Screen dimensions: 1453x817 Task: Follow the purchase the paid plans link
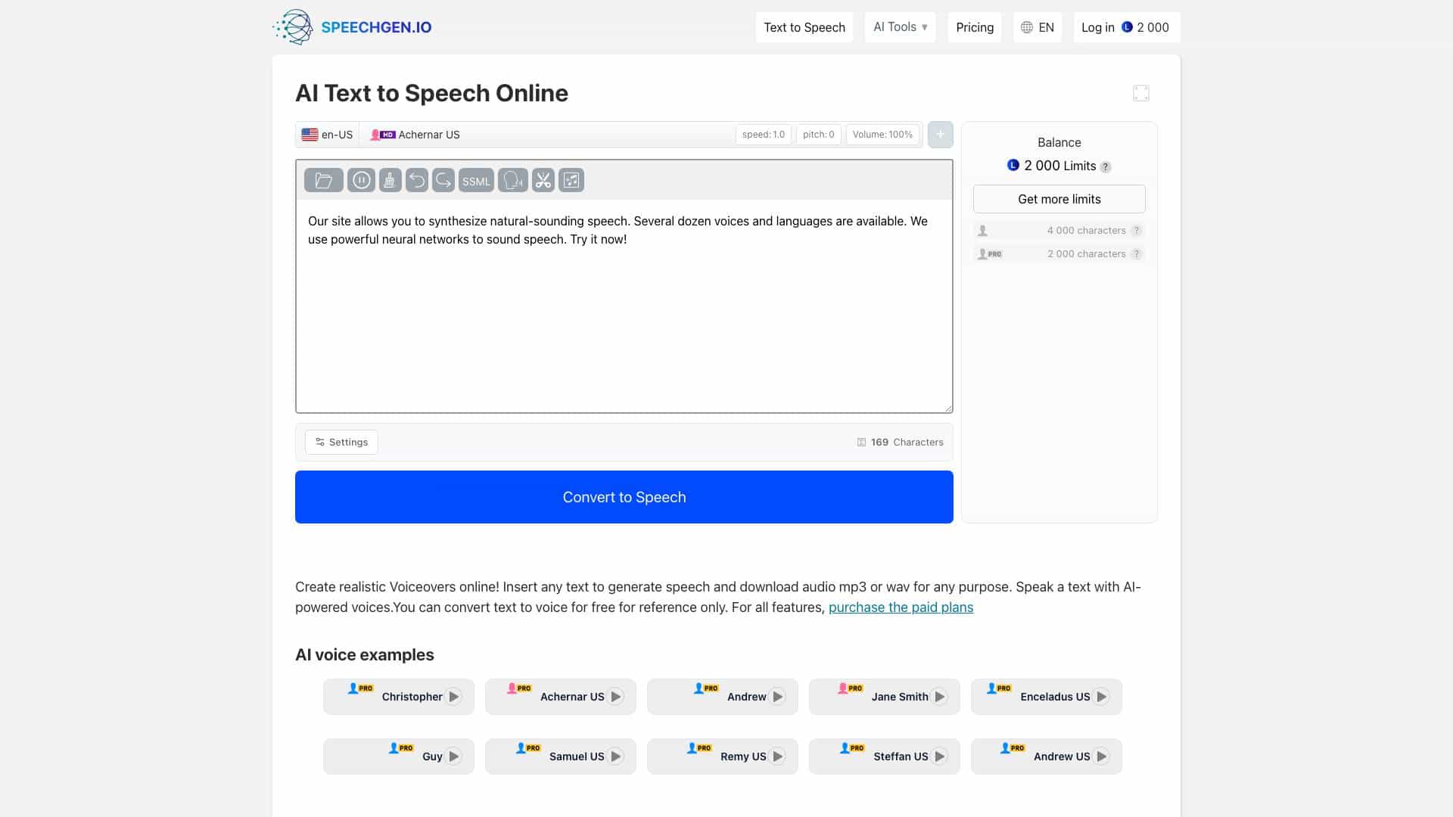pyautogui.click(x=901, y=607)
